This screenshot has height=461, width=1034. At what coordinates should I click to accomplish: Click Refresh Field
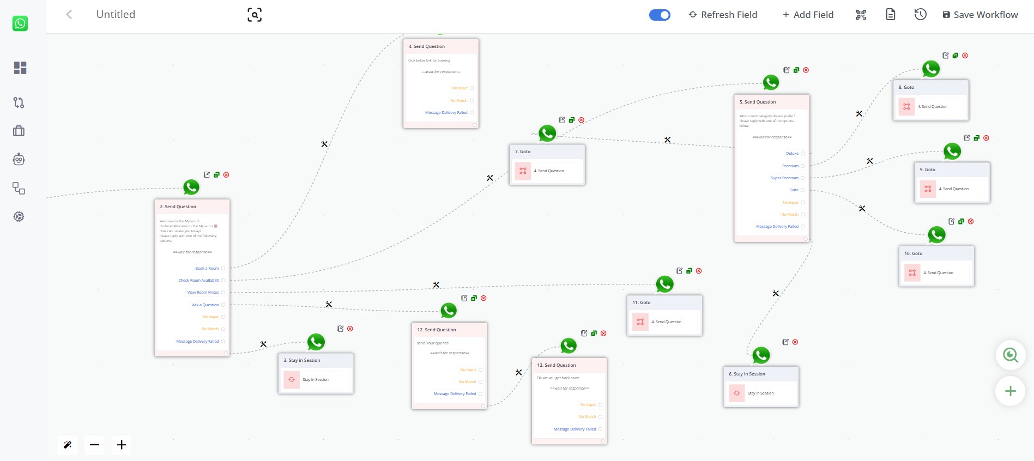(723, 15)
